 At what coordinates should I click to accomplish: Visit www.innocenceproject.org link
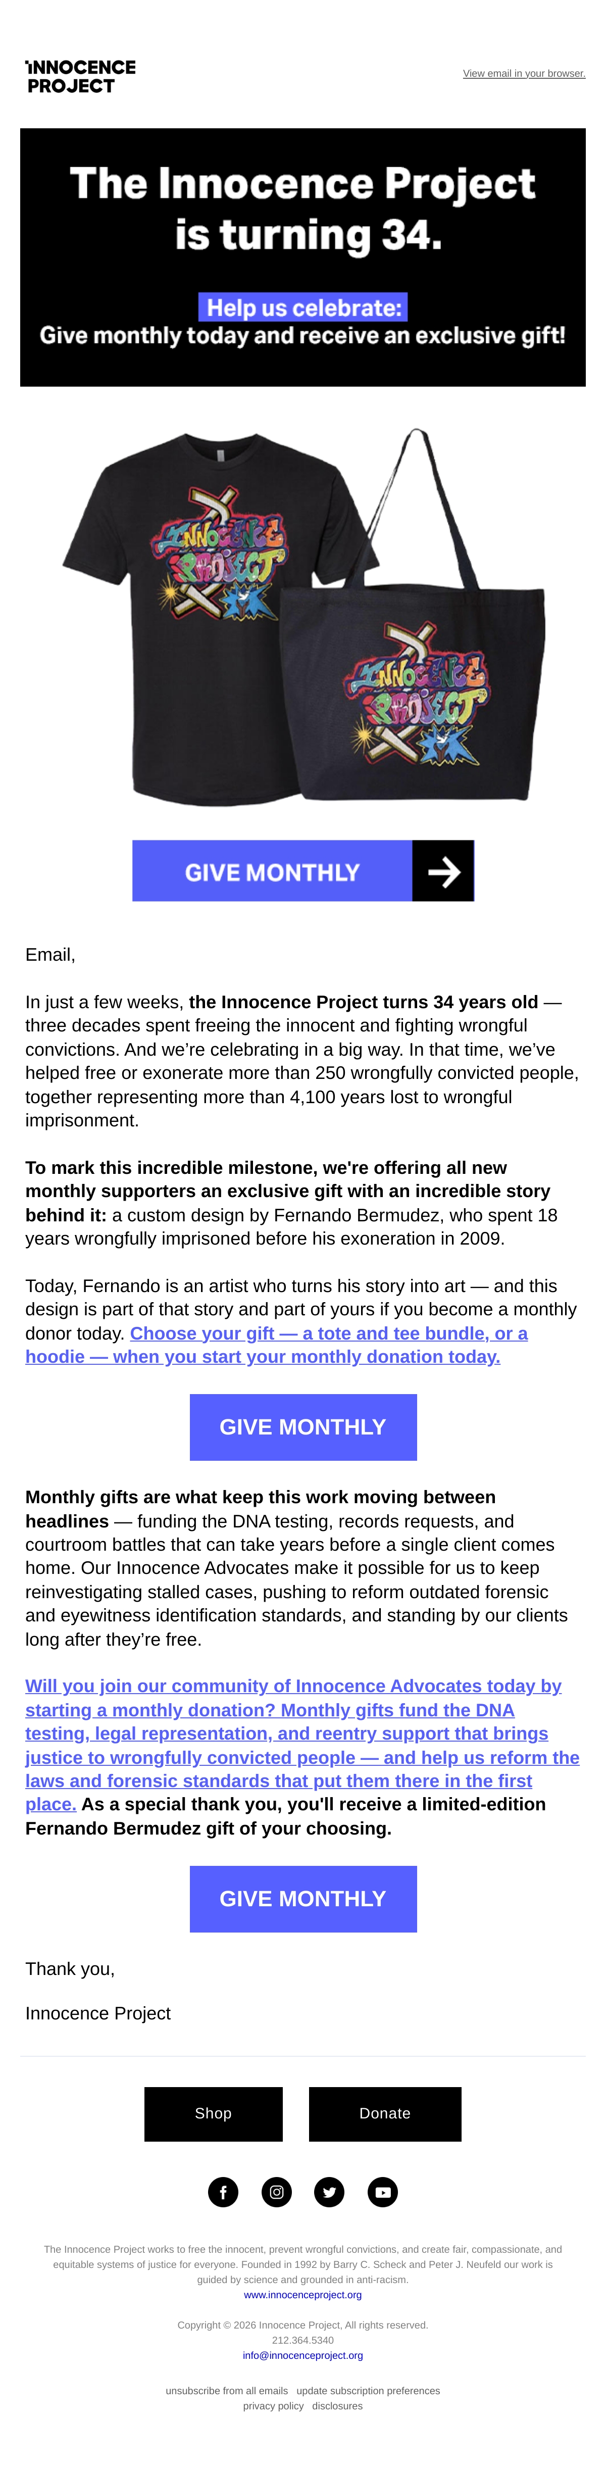coord(302,2294)
